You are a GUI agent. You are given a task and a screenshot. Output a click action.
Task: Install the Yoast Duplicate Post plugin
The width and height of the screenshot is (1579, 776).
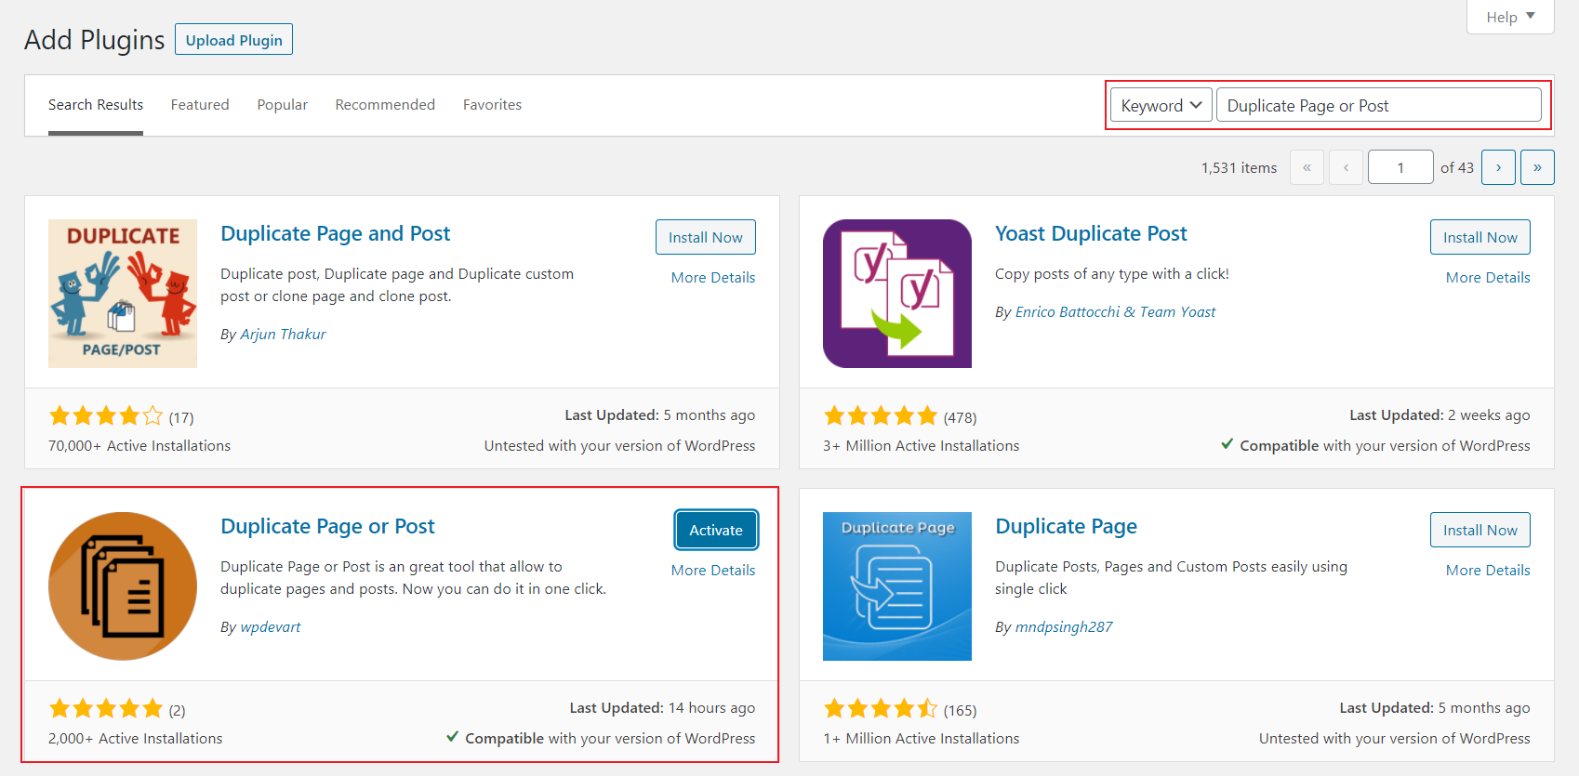(1480, 237)
